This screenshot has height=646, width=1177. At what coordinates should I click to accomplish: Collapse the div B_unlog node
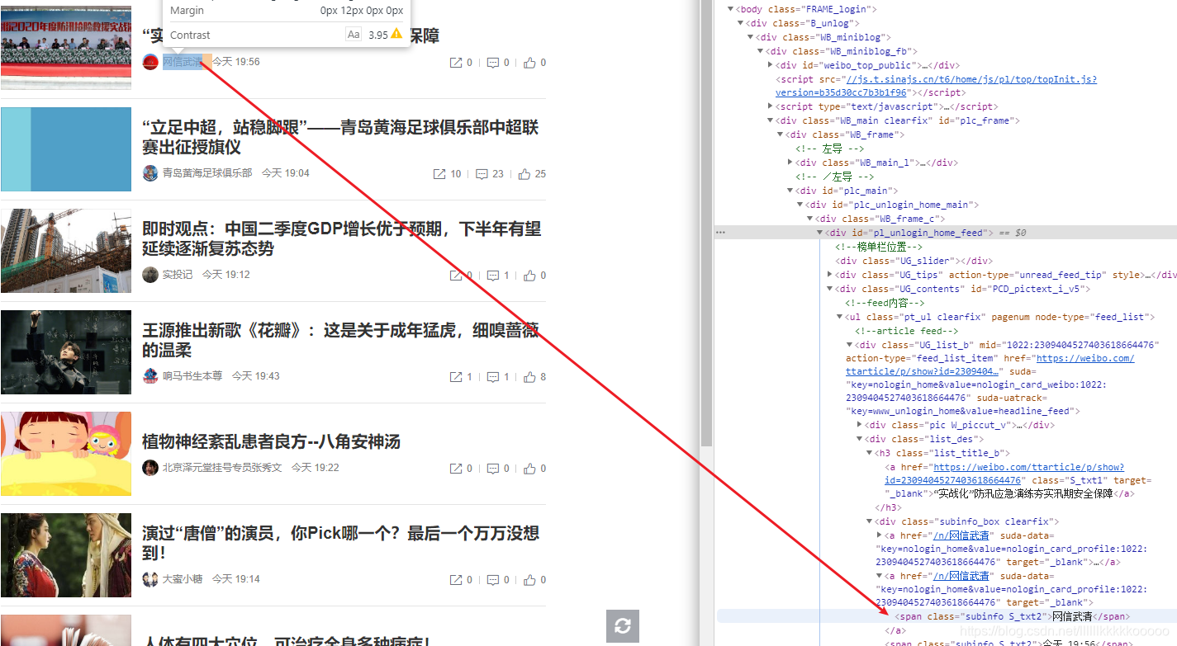pos(740,23)
